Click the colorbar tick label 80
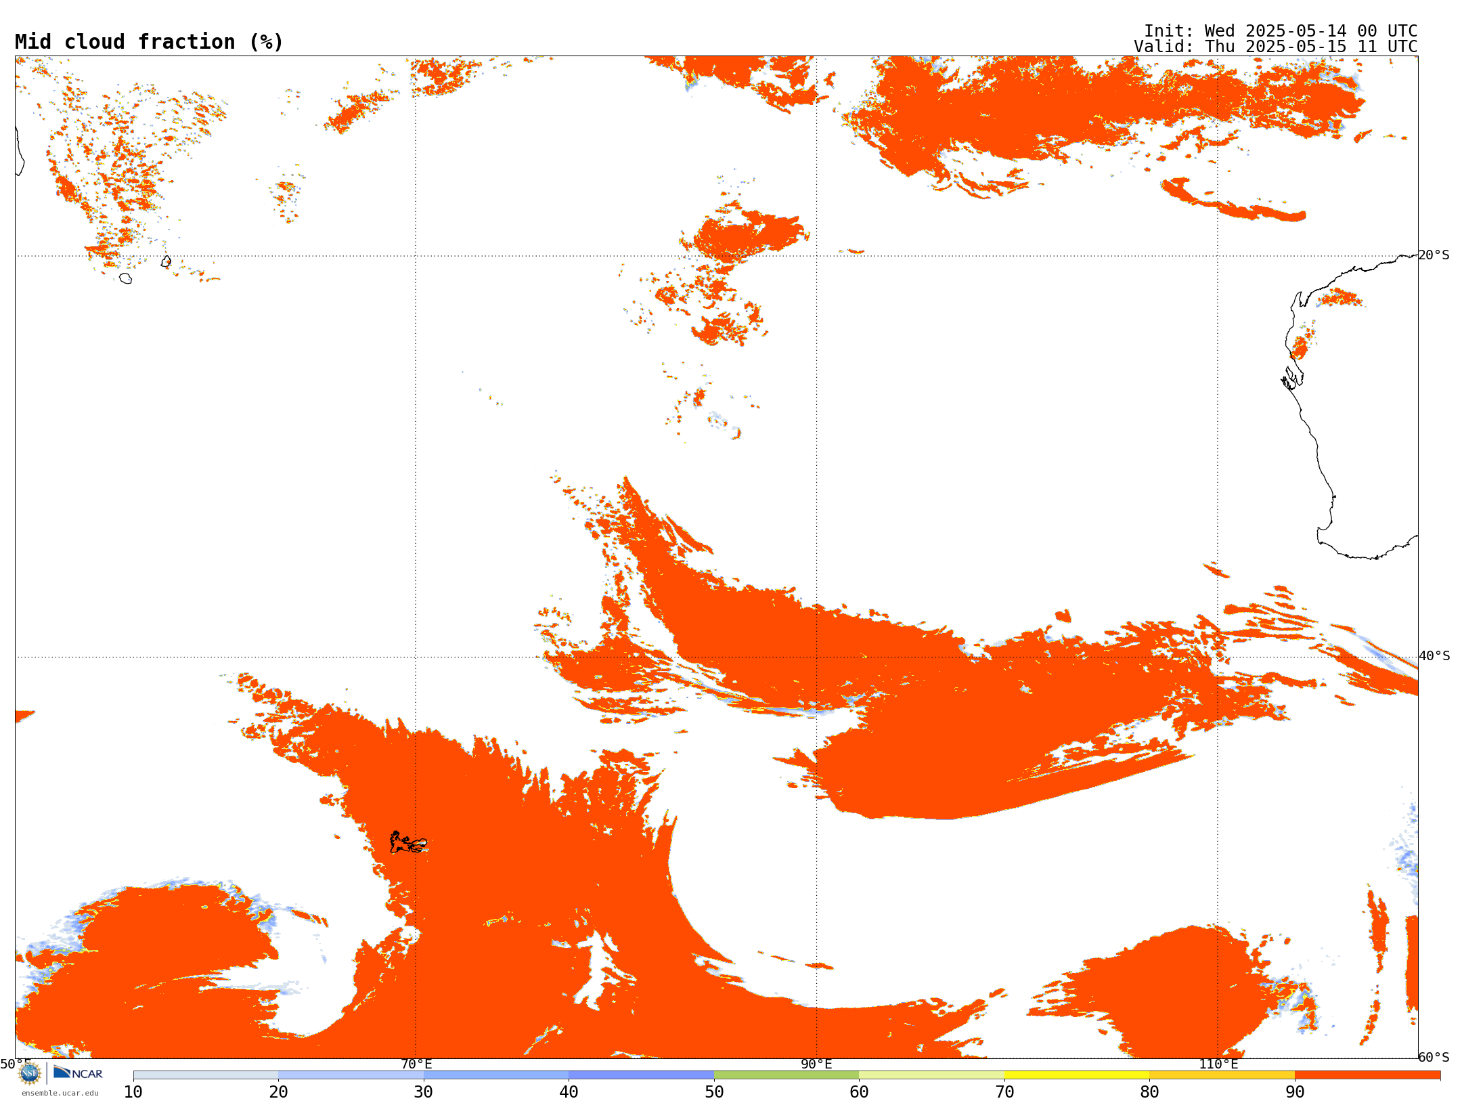Viewport: 1462px width, 1101px height. (x=1149, y=1092)
